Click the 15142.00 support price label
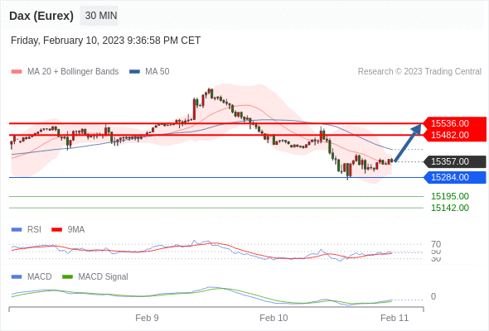The height and width of the screenshot is (331, 489). (x=450, y=208)
